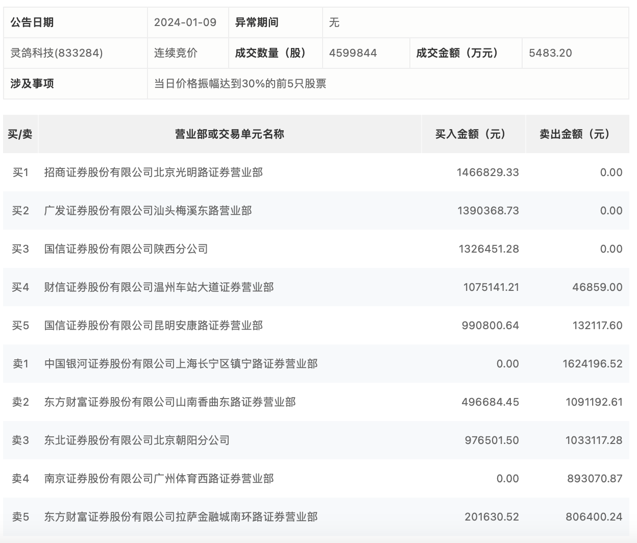Click sell amount 1033117.28

click(594, 440)
